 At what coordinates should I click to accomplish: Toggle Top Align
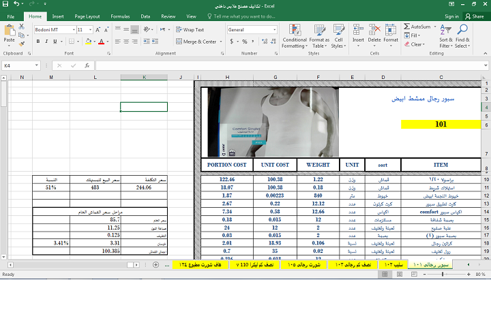[118, 30]
